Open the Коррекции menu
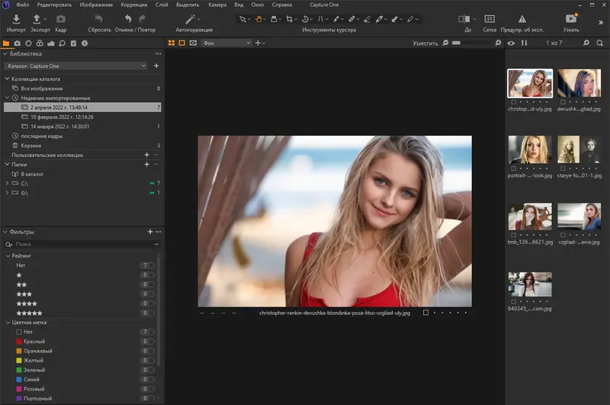Screen dimensions: 610x405 click(x=133, y=5)
